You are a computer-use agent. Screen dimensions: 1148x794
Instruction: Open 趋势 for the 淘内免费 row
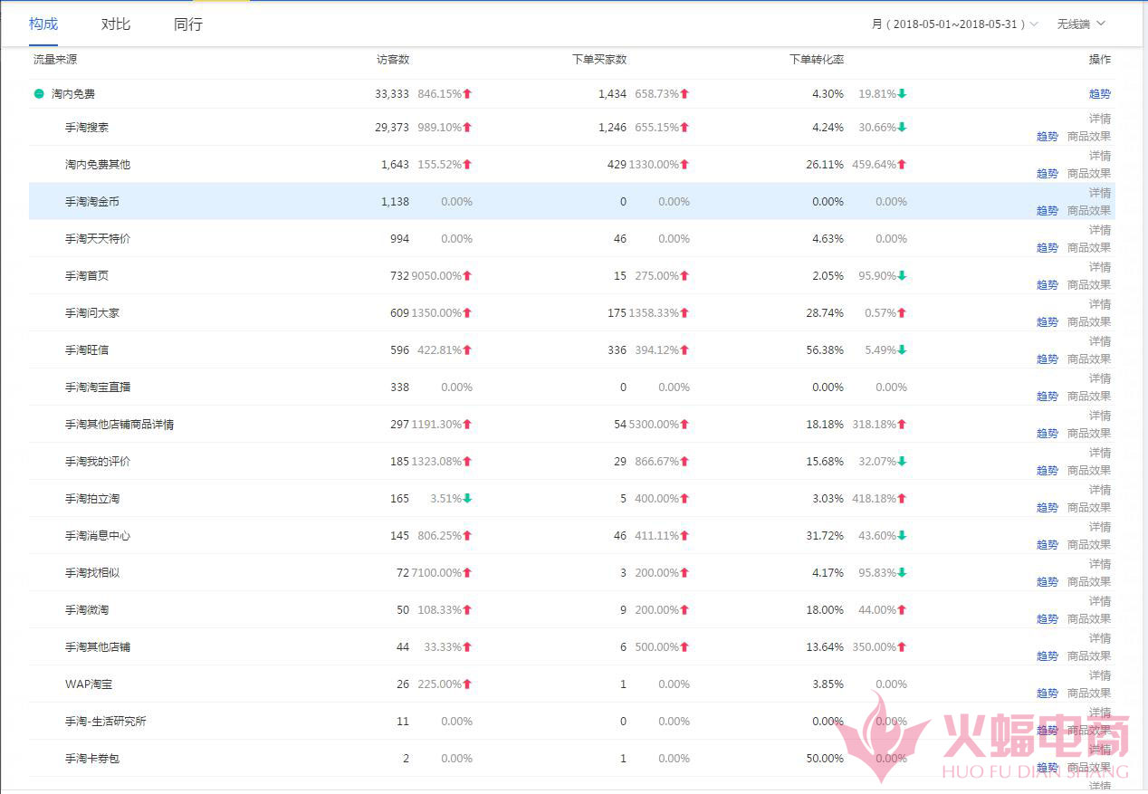pos(1100,93)
